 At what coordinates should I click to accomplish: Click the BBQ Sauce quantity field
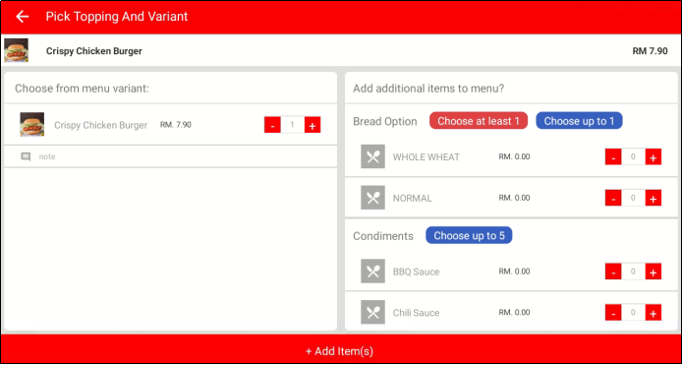pyautogui.click(x=633, y=272)
